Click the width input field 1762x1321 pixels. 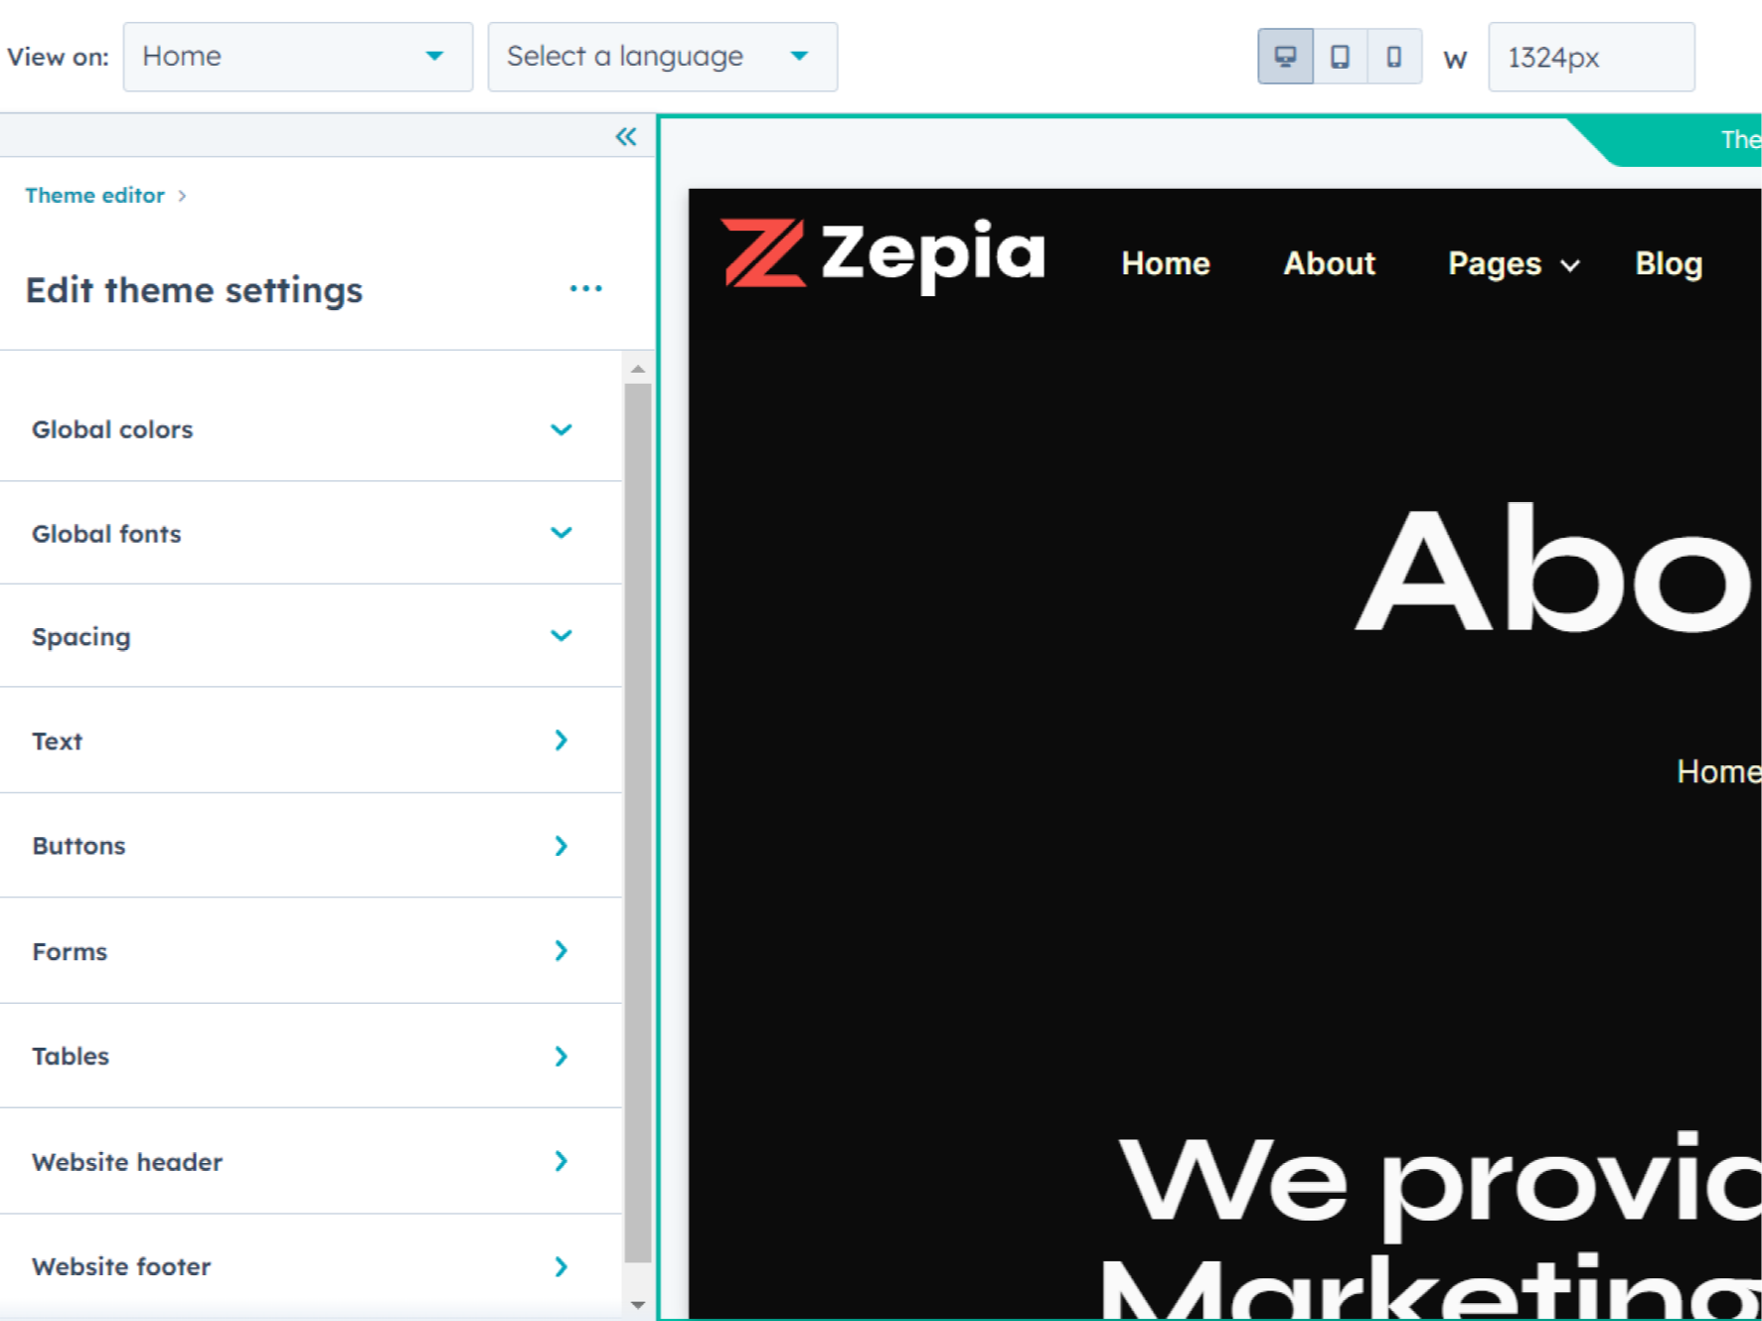coord(1590,58)
